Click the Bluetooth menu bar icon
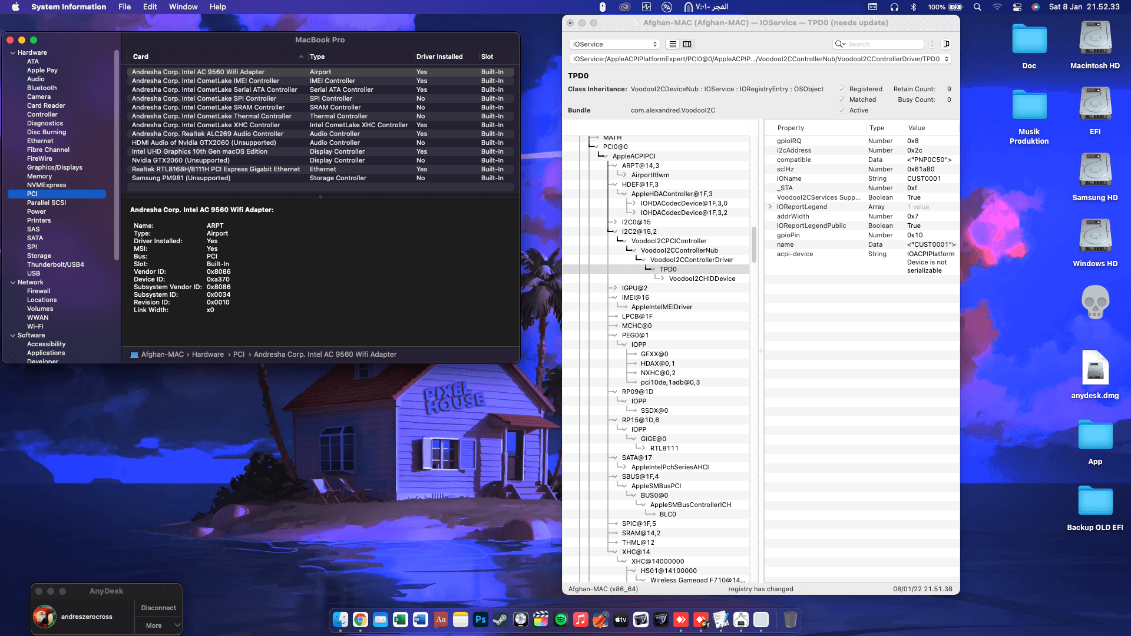Screen dimensions: 1131x636 click(914, 7)
